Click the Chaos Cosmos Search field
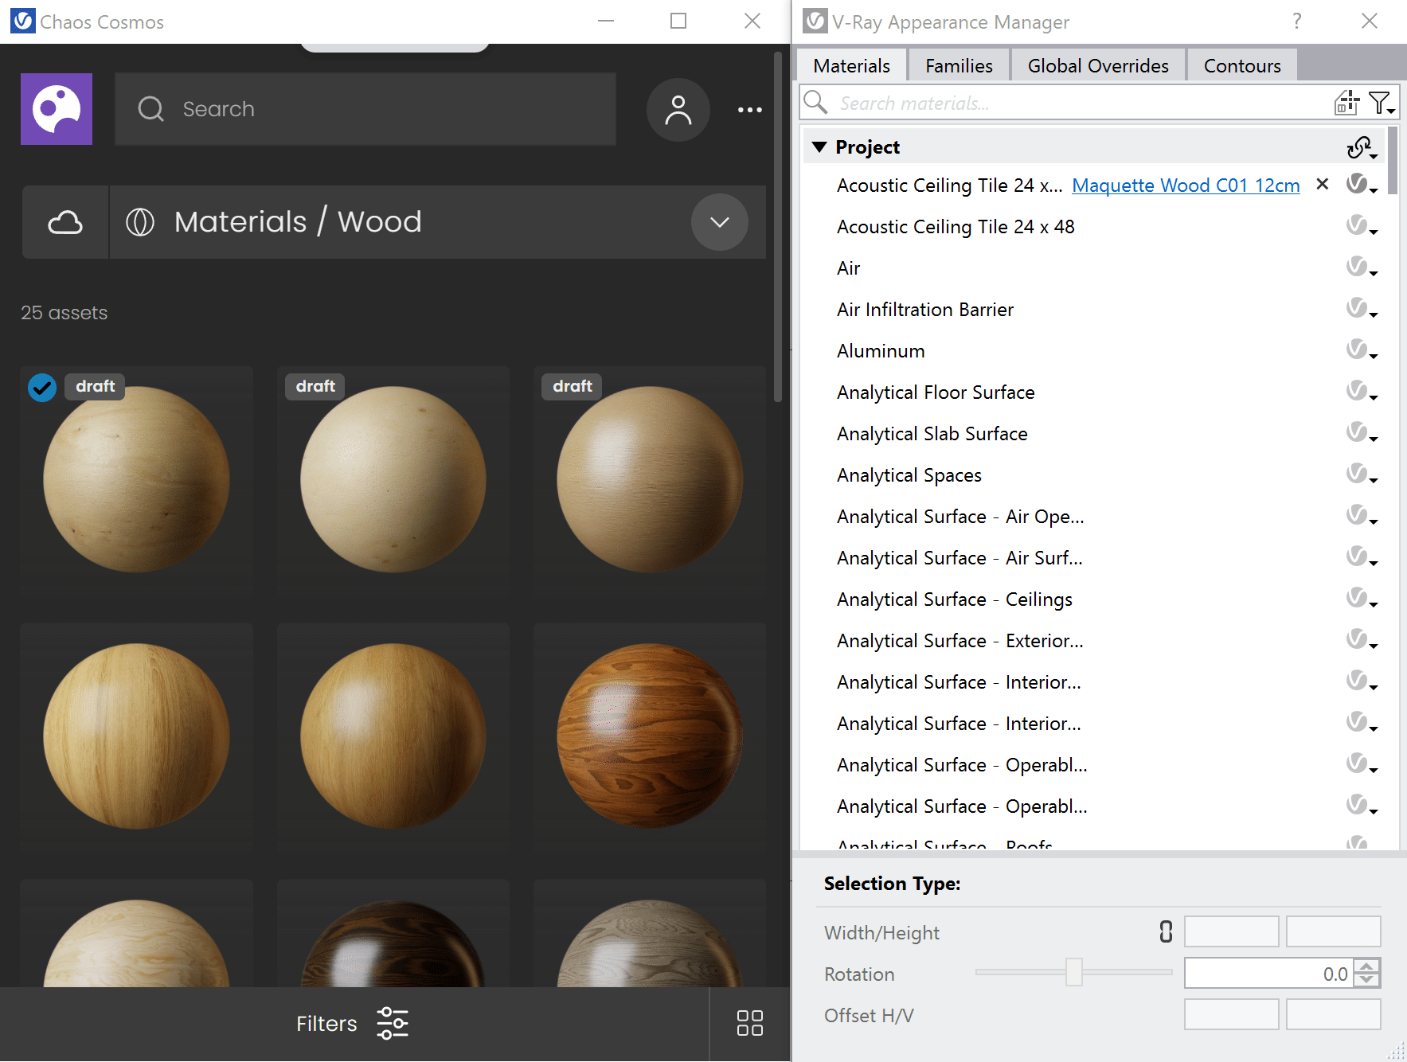Viewport: 1407px width, 1062px height. click(365, 109)
